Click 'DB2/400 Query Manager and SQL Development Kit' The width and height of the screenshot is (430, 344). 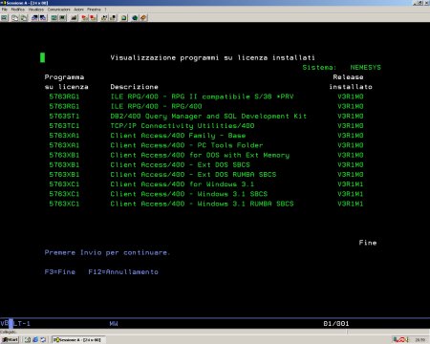(x=208, y=116)
